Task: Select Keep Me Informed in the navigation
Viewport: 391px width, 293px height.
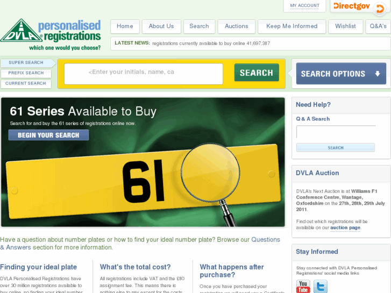Action: click(292, 26)
